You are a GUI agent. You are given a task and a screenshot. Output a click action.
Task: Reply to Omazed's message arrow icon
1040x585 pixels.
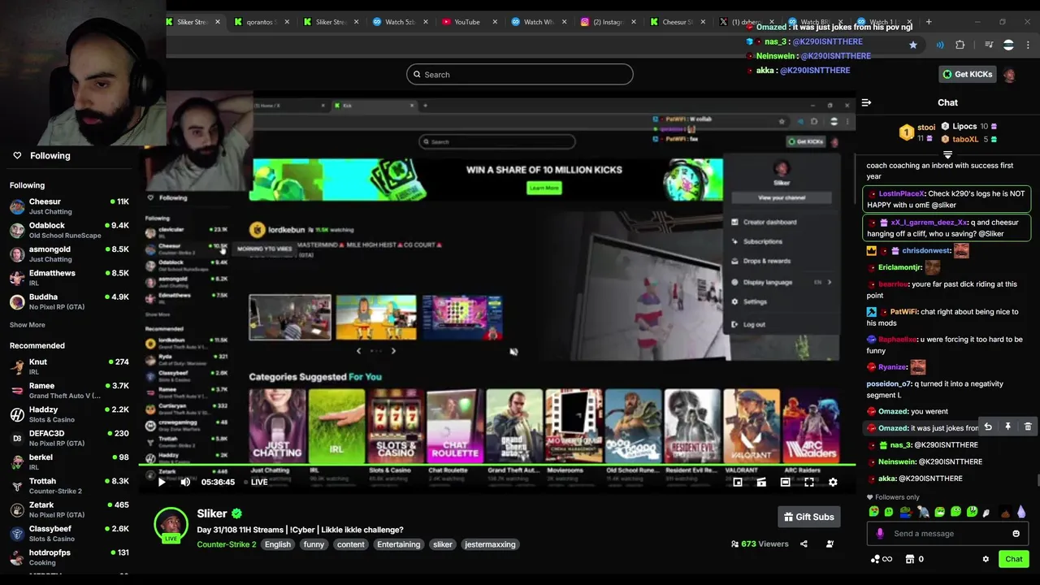click(988, 427)
